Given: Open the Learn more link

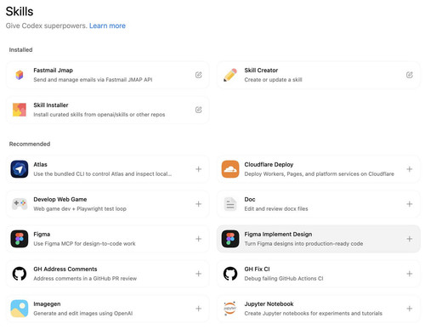Looking at the screenshot, I should pos(107,26).
